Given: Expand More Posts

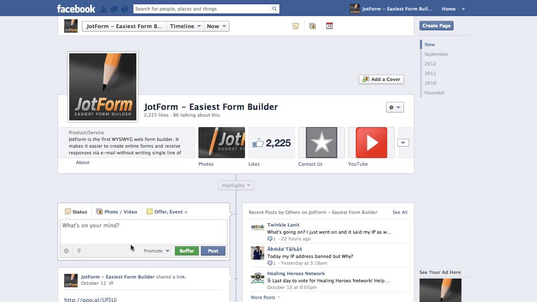Looking at the screenshot, I should point(265,297).
